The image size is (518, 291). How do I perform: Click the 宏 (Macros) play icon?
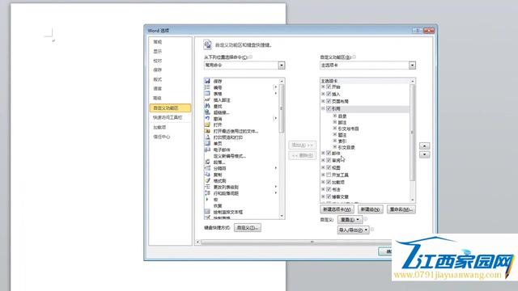coord(207,200)
